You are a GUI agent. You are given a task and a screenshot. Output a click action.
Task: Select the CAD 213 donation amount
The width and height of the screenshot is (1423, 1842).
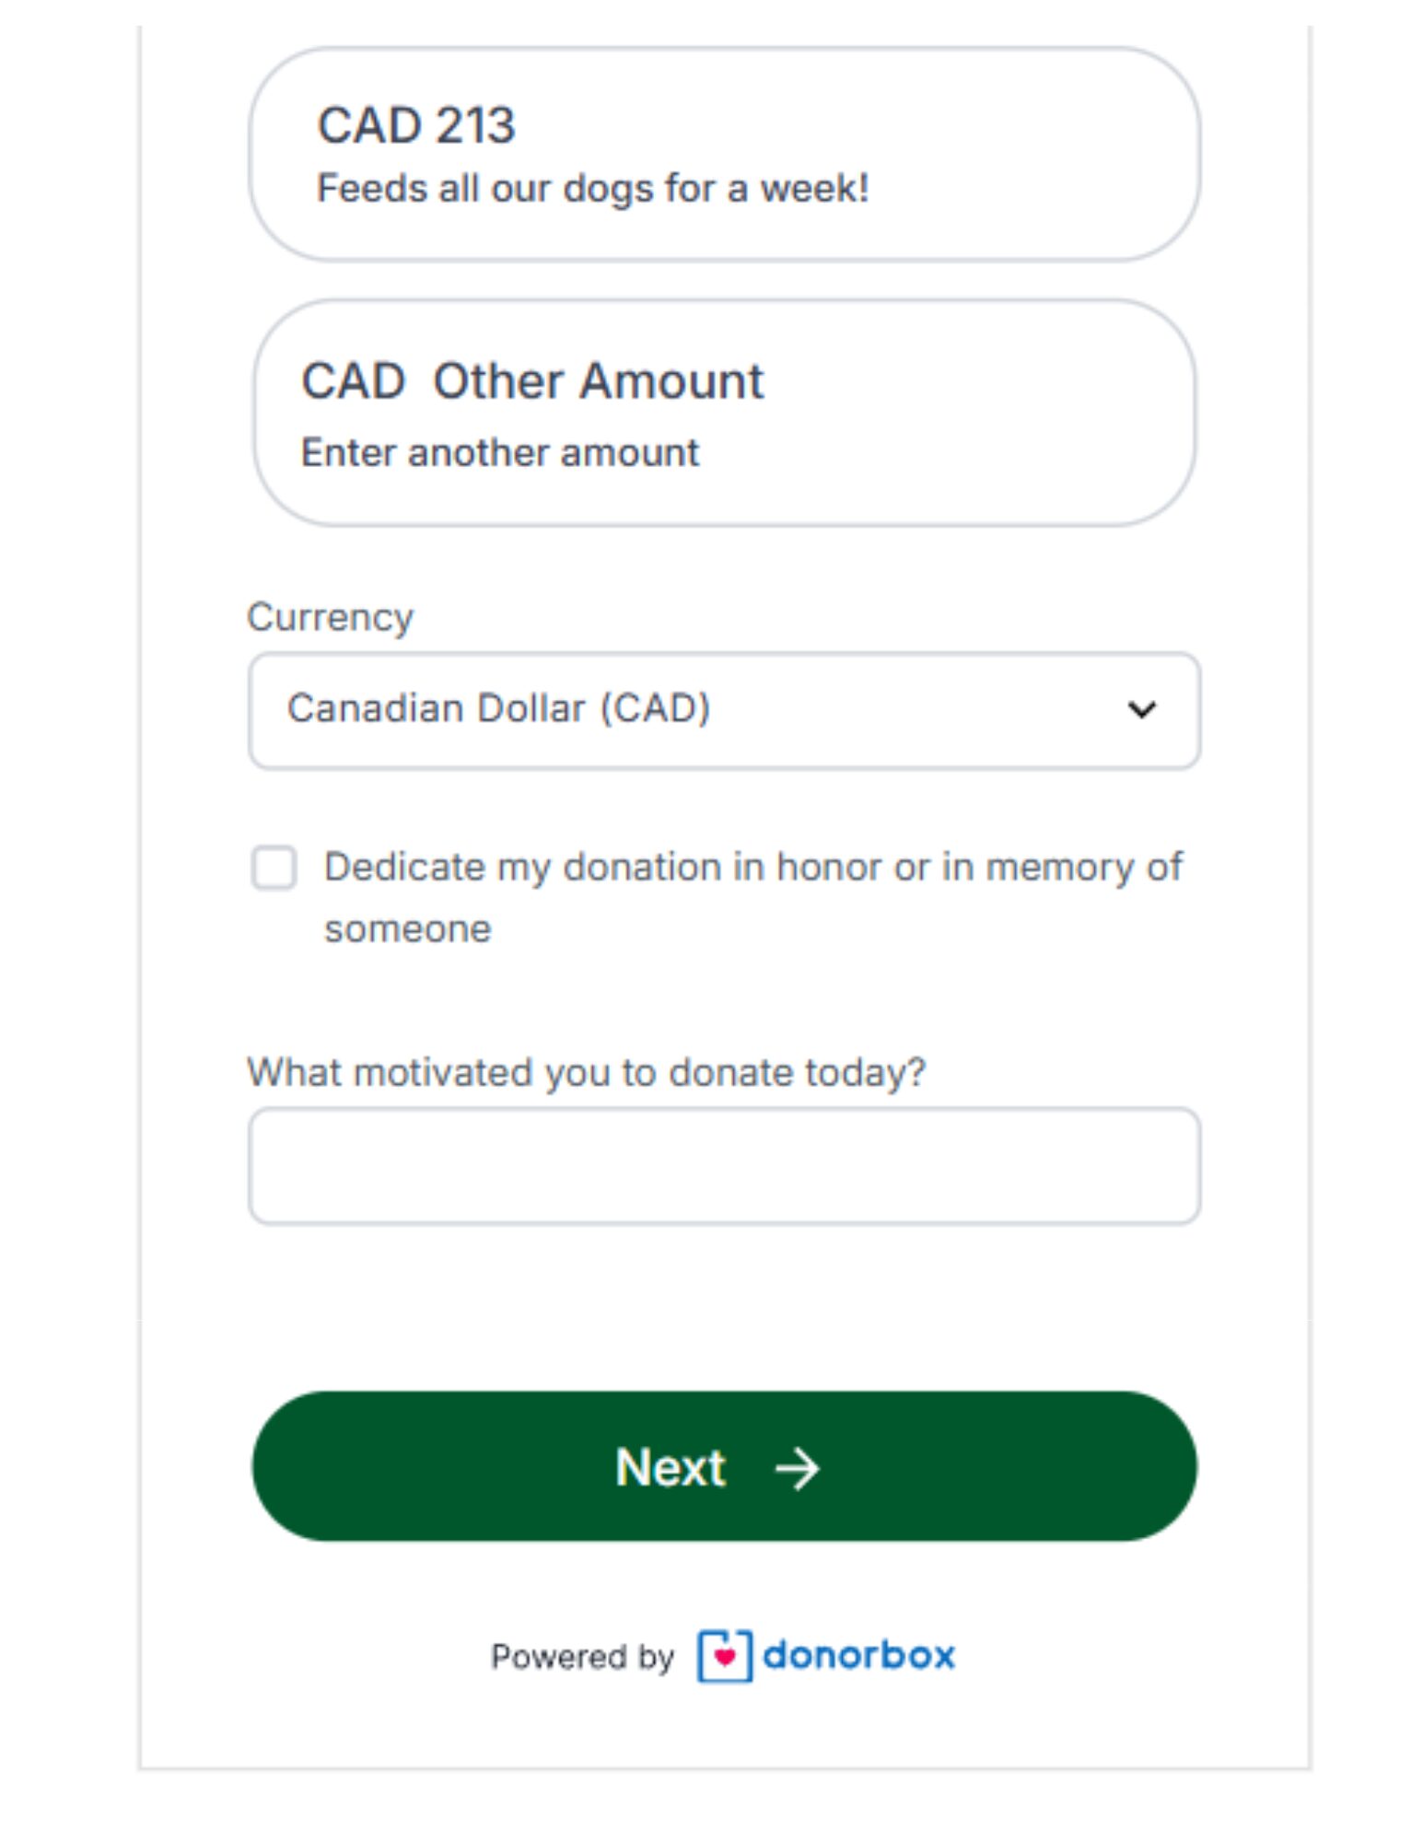tap(724, 154)
